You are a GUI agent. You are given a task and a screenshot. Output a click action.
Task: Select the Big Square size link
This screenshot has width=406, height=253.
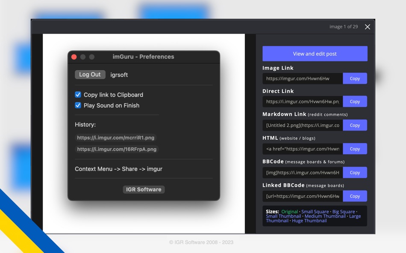[344, 212]
